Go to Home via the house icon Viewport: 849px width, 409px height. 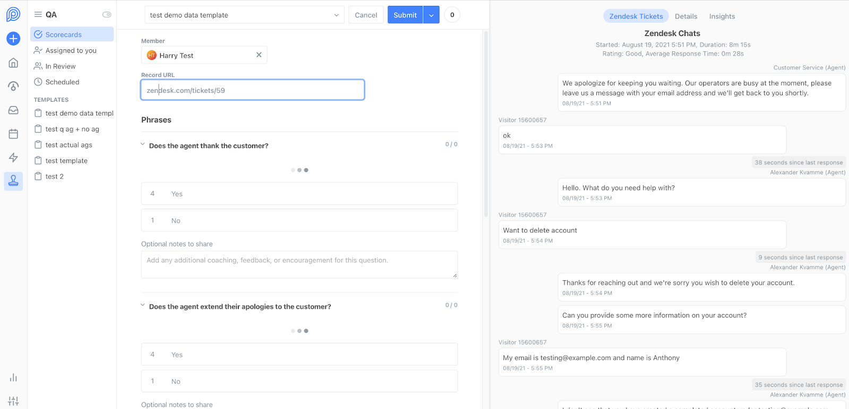pos(13,63)
